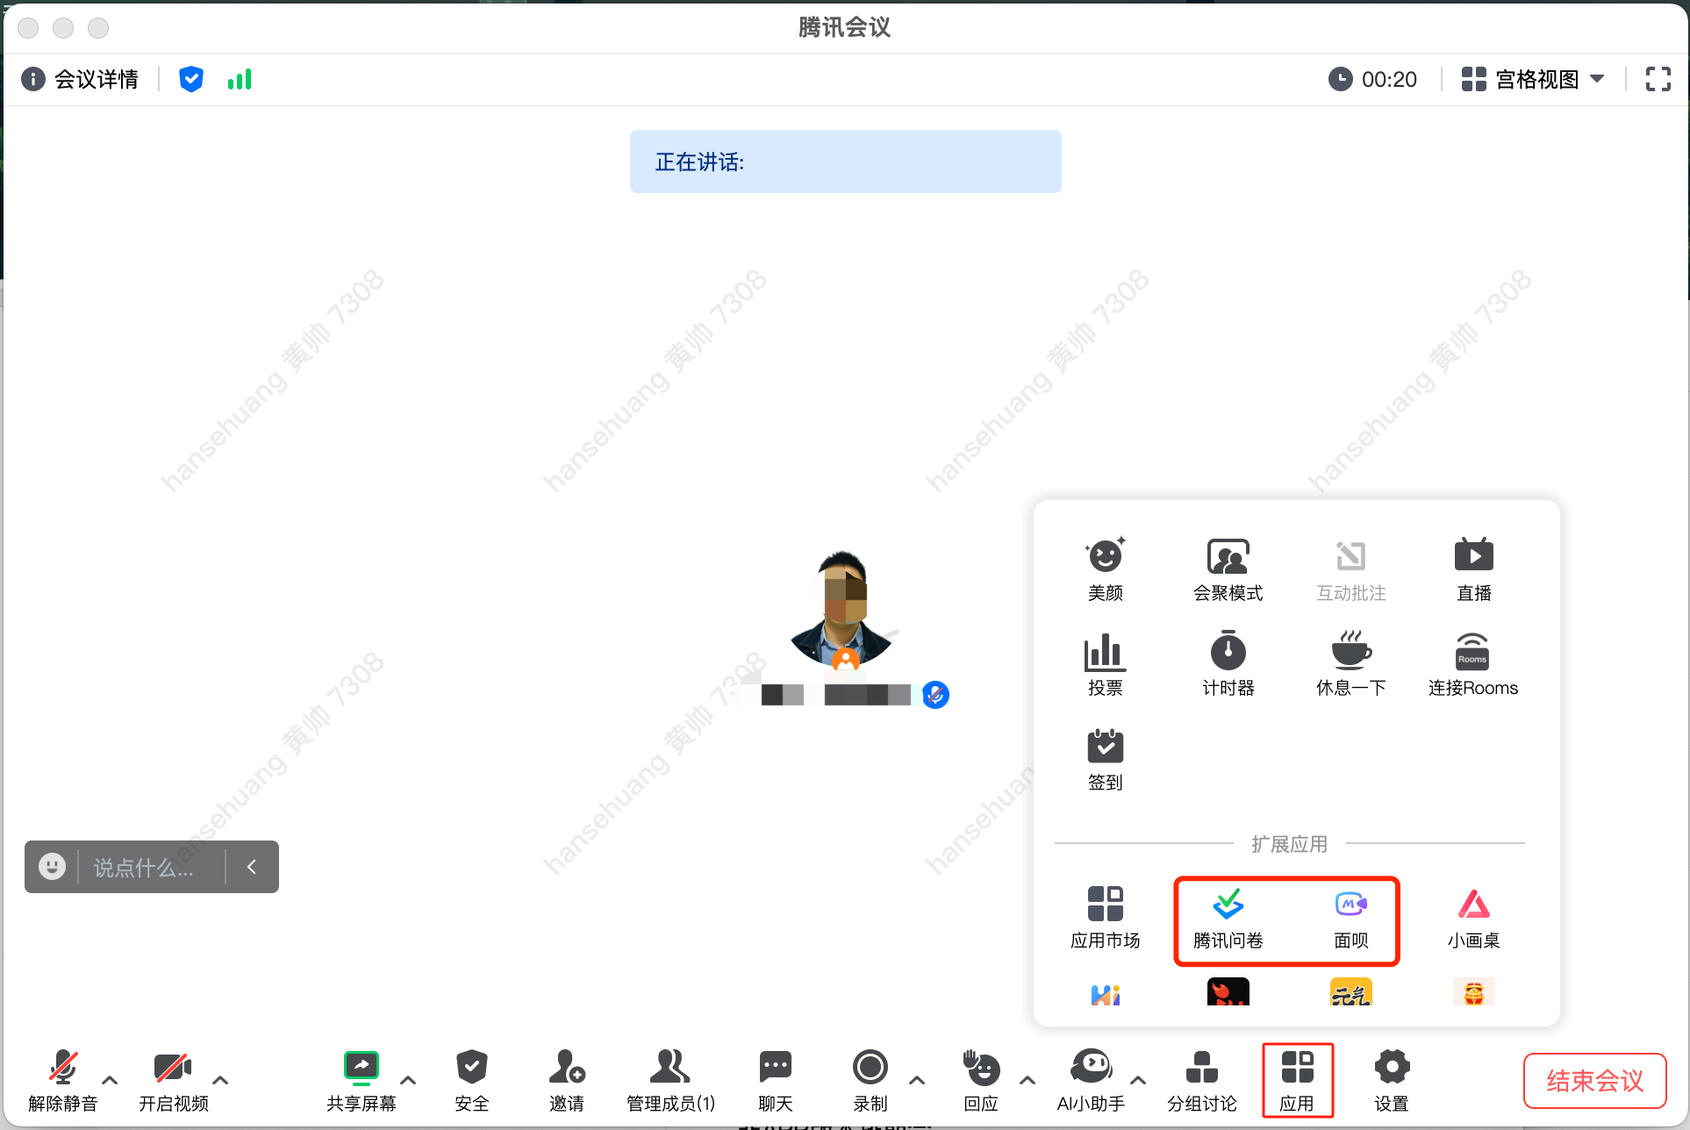Screen dimensions: 1690x1130
Task: Click the 正在讲话 speaking banner
Action: coord(845,161)
